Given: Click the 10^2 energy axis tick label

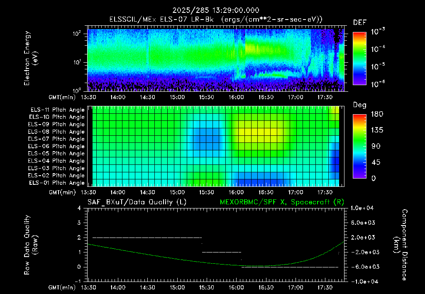Looking at the screenshot, I should [x=77, y=34].
